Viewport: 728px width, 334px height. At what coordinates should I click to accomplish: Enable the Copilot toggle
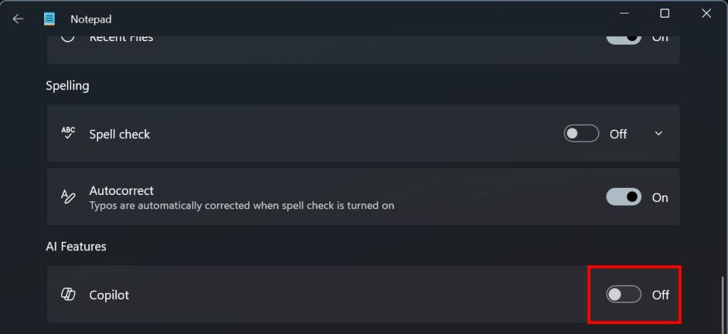tap(623, 294)
